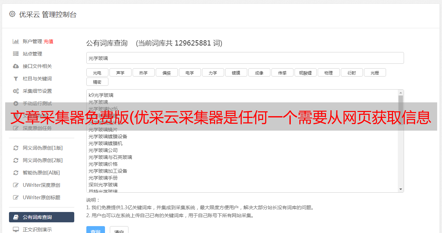The image size is (442, 233).
Task: Select the 成像 tag button
Action: (259, 72)
